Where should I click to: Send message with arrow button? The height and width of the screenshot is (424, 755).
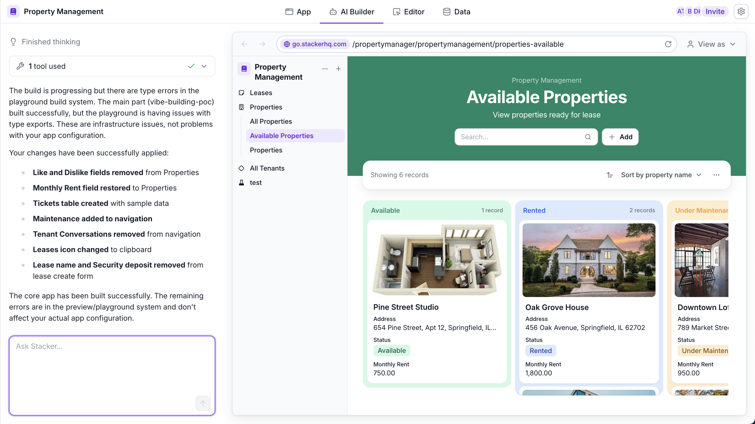pos(203,403)
